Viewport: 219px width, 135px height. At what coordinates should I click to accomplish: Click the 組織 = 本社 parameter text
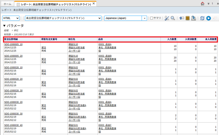point(11,30)
